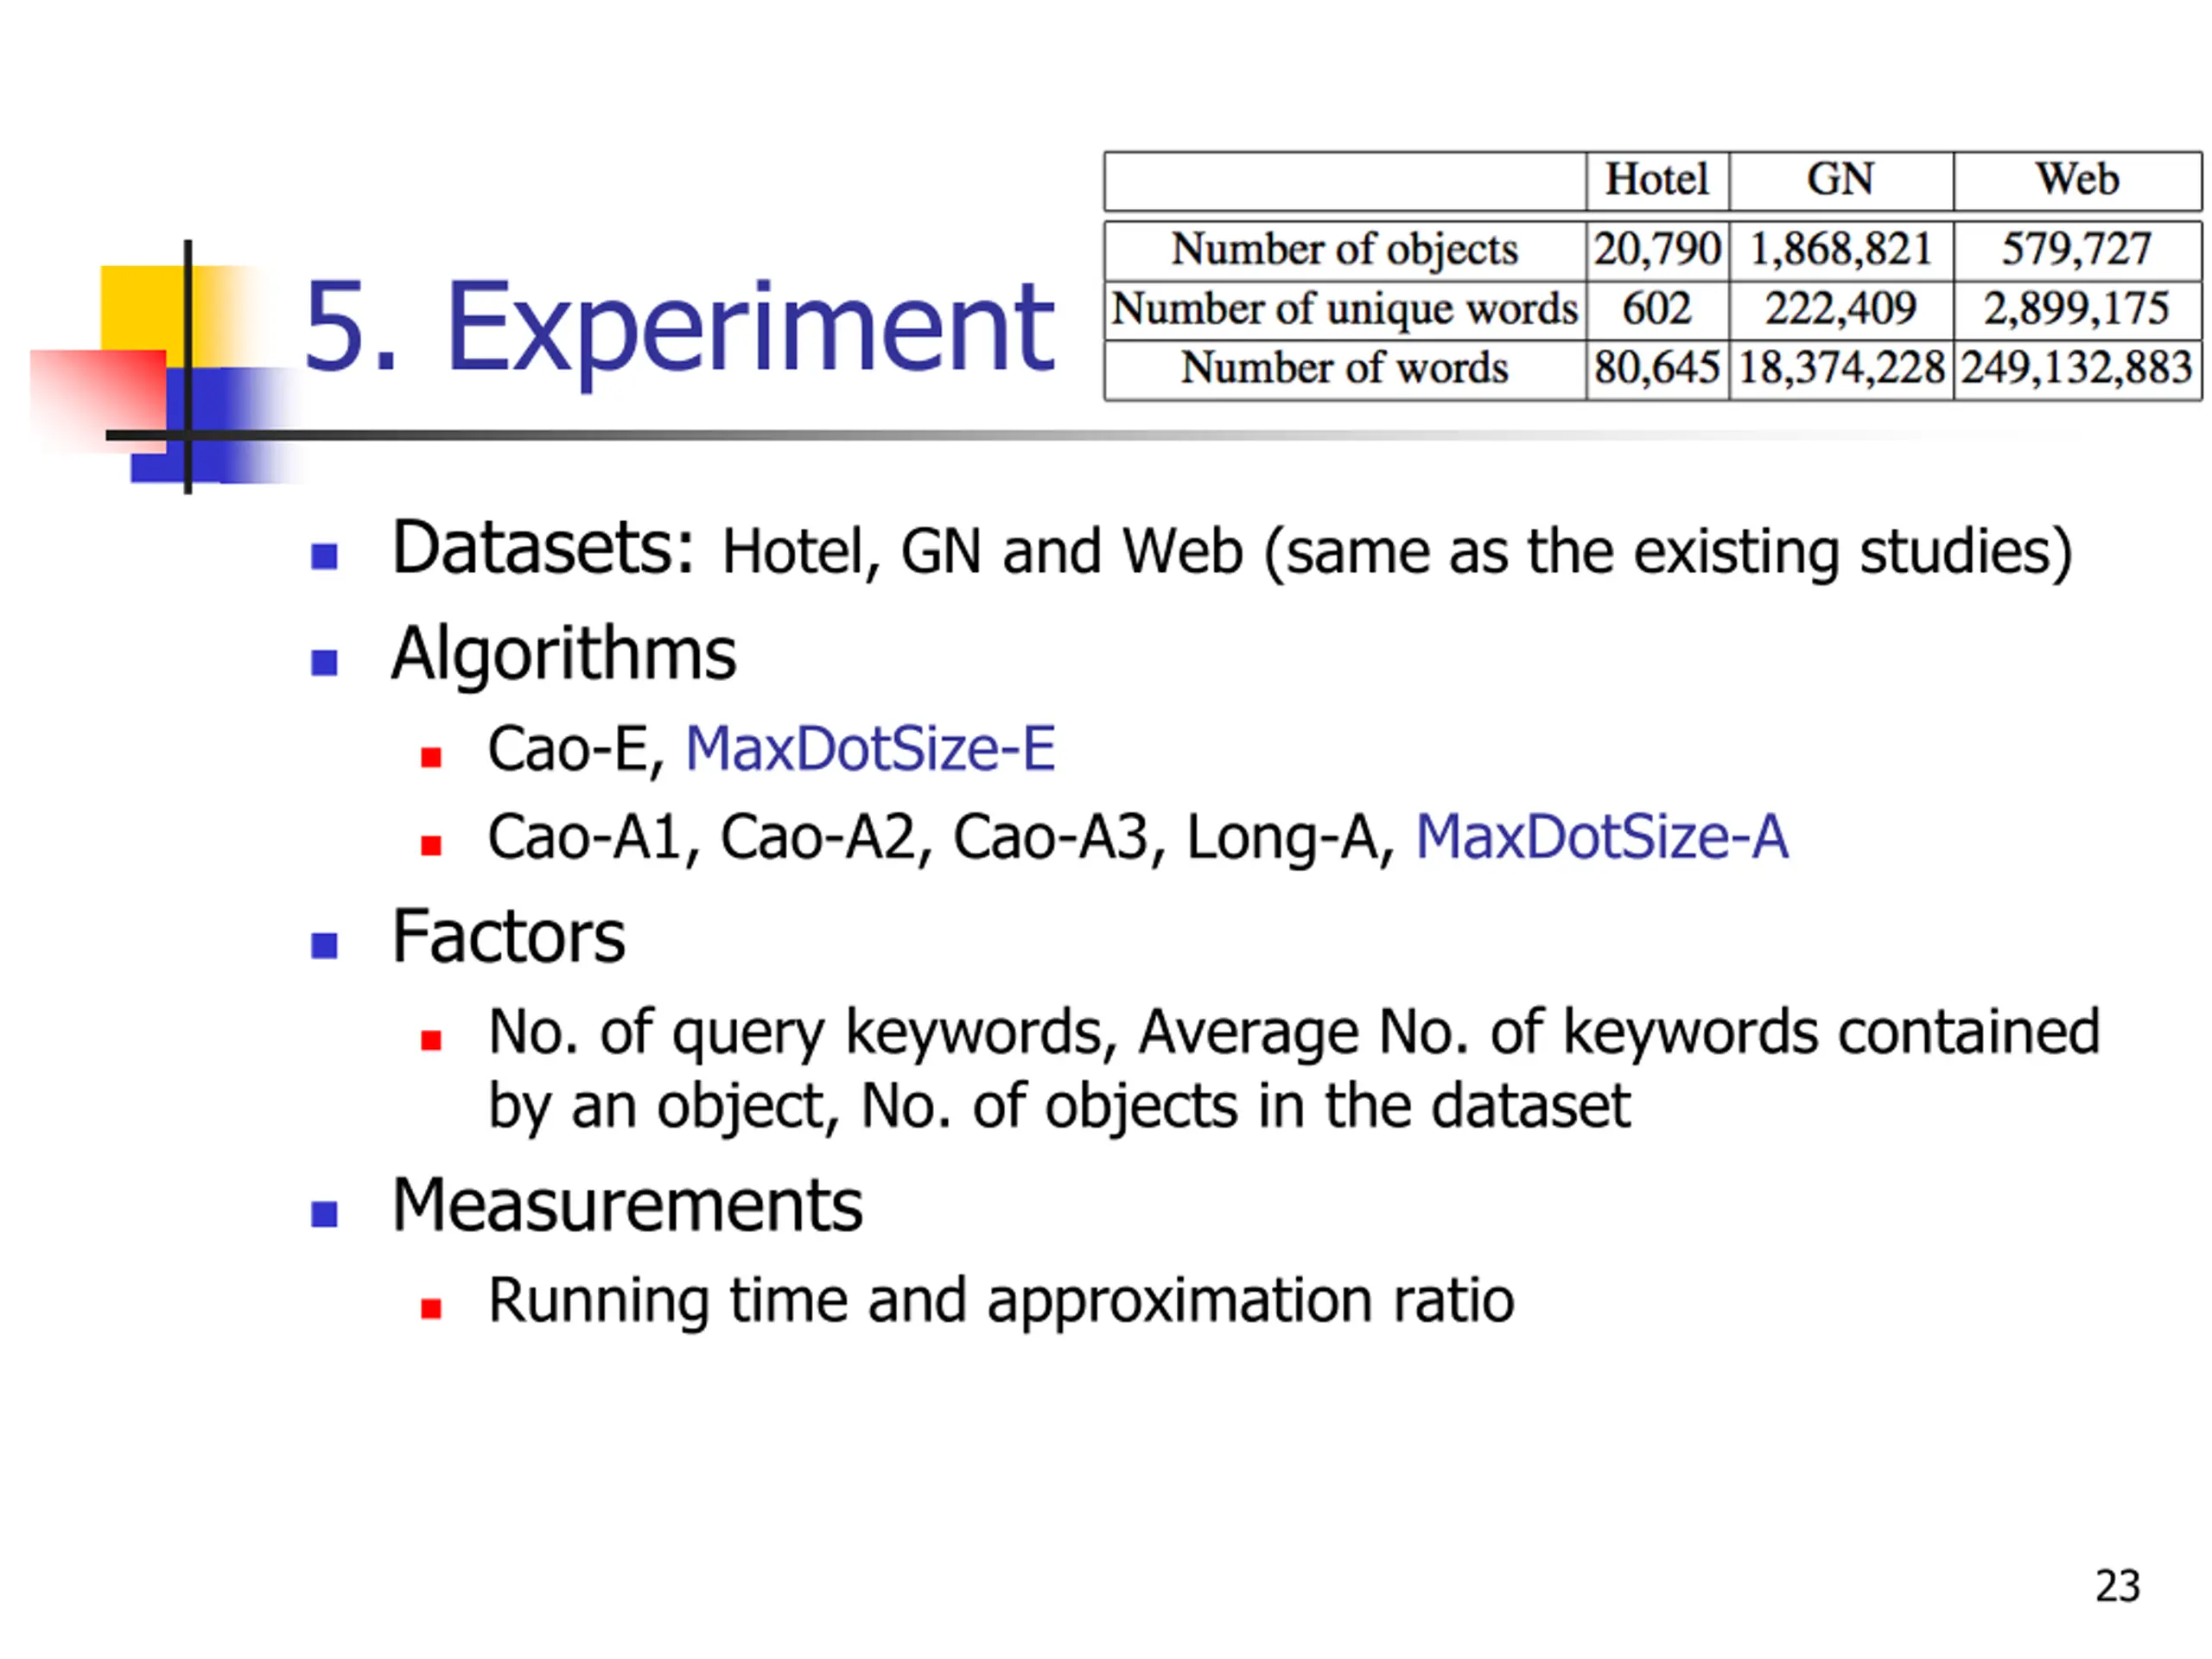Click the table cell "249,132,883"

pyautogui.click(x=2077, y=368)
